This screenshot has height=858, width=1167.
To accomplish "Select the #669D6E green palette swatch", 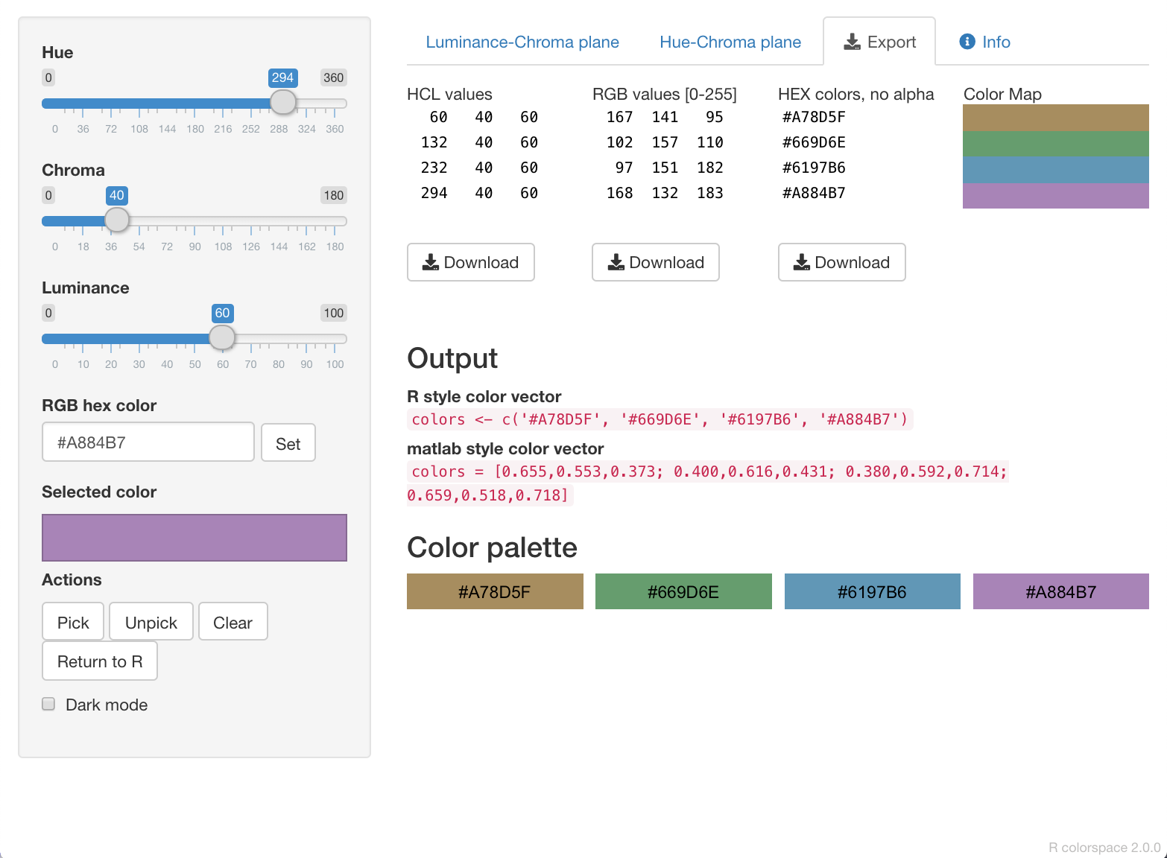I will [x=683, y=591].
